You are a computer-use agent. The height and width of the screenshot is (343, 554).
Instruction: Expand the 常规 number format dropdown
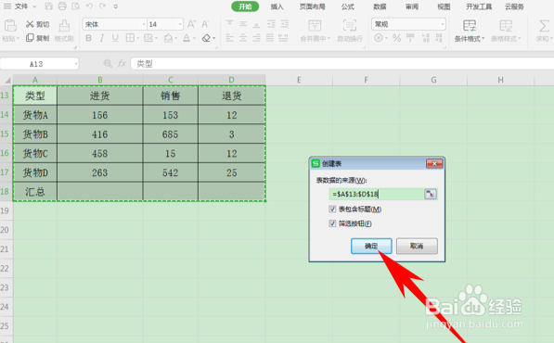click(x=443, y=24)
